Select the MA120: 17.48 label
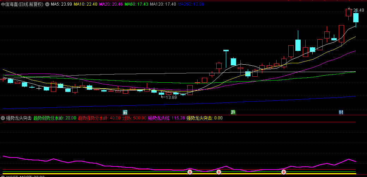The image size is (367, 177). [163, 4]
